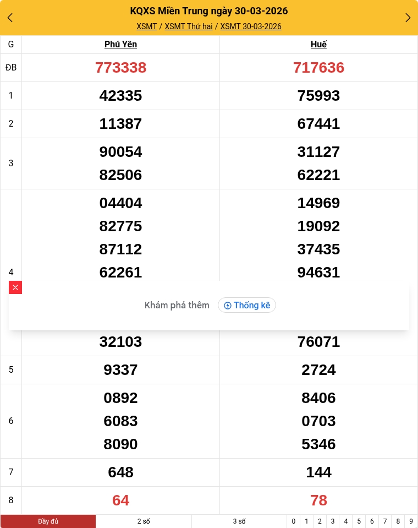This screenshot has height=528, width=418.
Task: Filter results by digit 7
Action: click(x=385, y=521)
